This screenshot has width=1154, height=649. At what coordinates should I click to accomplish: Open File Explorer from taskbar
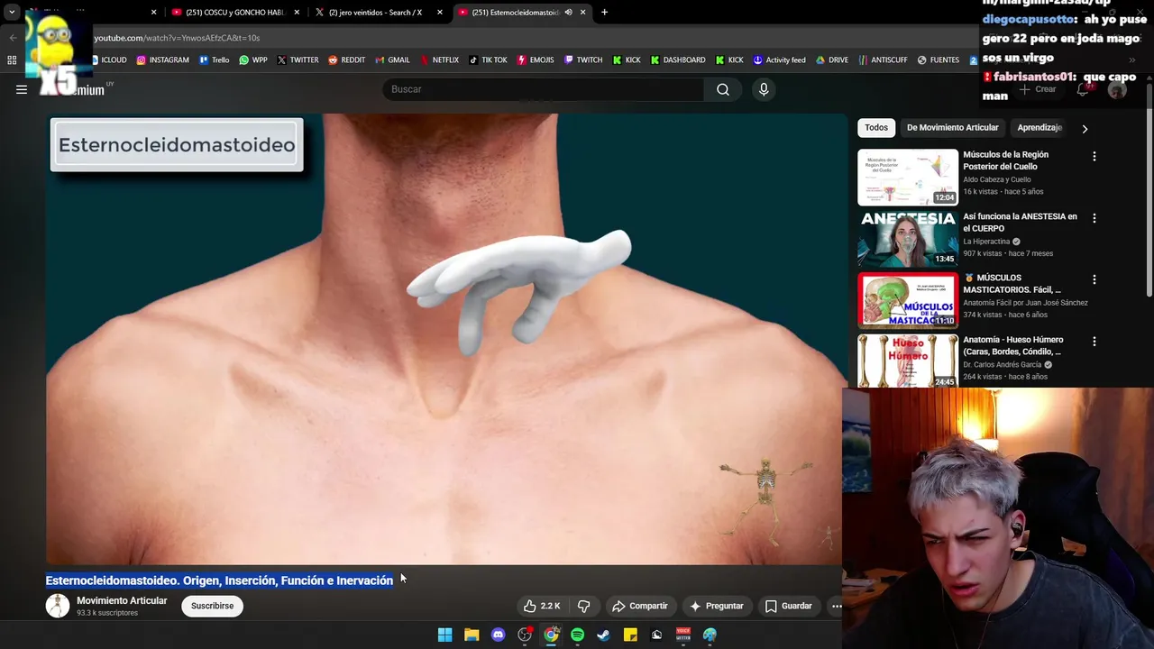click(472, 635)
